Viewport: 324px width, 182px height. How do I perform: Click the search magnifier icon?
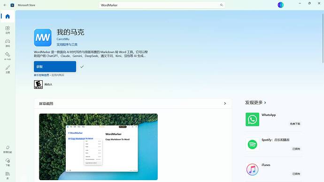click(221, 5)
